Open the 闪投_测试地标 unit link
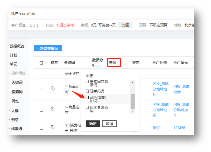211x152 pixels. (x=181, y=89)
